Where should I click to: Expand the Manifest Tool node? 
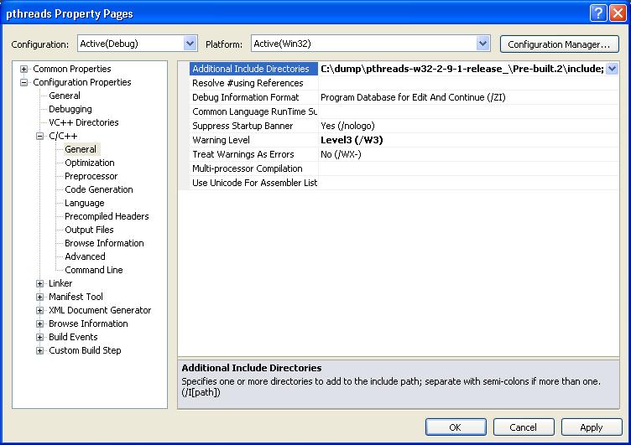click(39, 297)
